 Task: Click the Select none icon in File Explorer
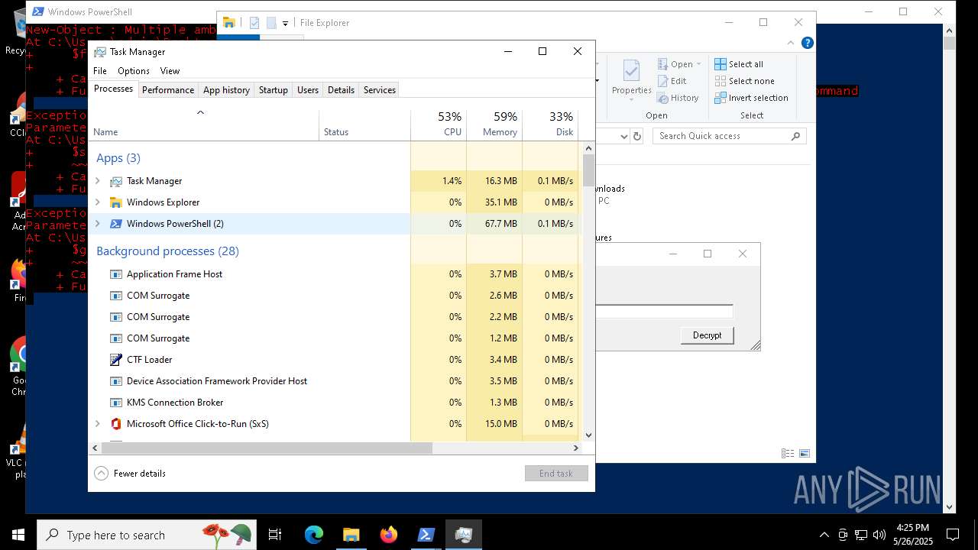[721, 81]
